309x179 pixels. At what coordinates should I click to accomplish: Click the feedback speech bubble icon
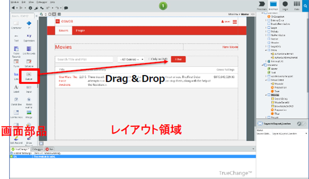(66, 8)
